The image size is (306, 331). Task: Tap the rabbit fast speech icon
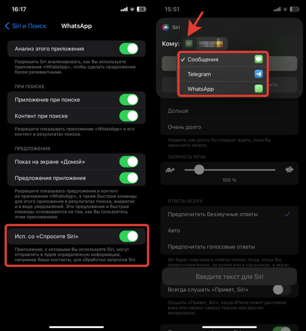pos(289,169)
